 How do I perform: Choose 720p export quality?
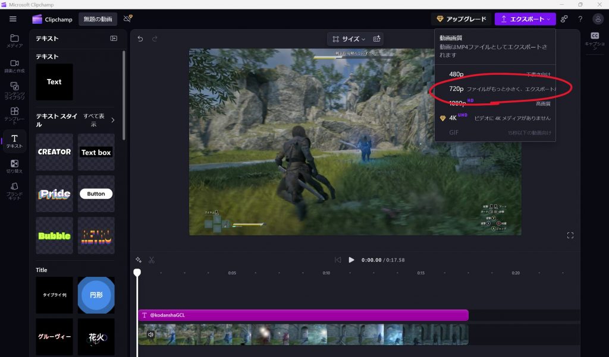click(x=495, y=89)
